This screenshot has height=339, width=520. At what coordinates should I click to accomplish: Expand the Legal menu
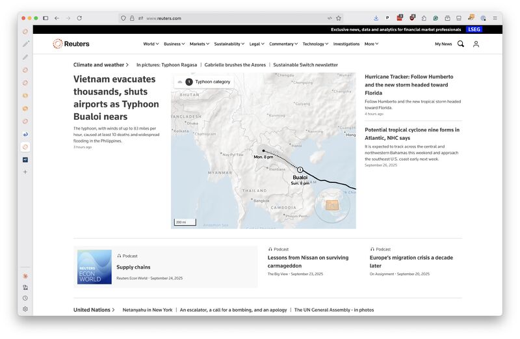pyautogui.click(x=257, y=44)
